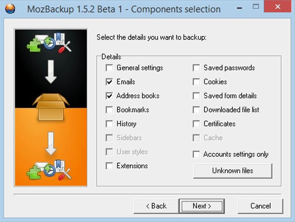Enable Accounts settings only option

196,155
